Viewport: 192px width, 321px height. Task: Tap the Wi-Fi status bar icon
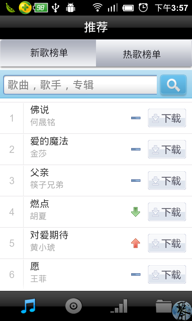98,8
